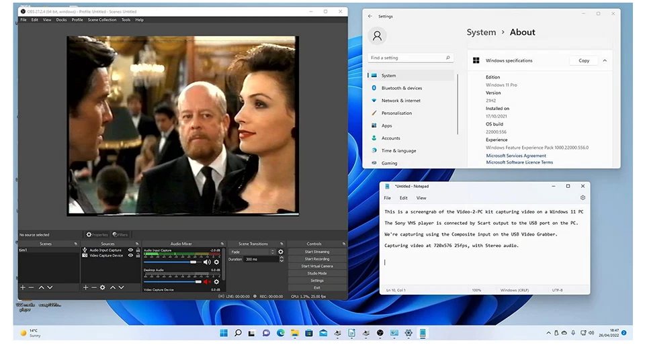This screenshot has width=645, height=345.
Task: Move source up in Sources panel
Action: pyautogui.click(x=113, y=287)
